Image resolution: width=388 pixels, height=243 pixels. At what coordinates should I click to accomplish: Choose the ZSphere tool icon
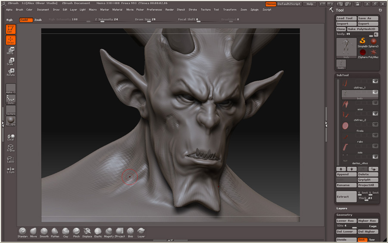(x=363, y=53)
